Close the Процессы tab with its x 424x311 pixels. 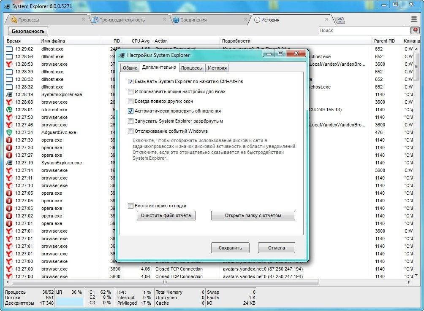tap(83, 19)
